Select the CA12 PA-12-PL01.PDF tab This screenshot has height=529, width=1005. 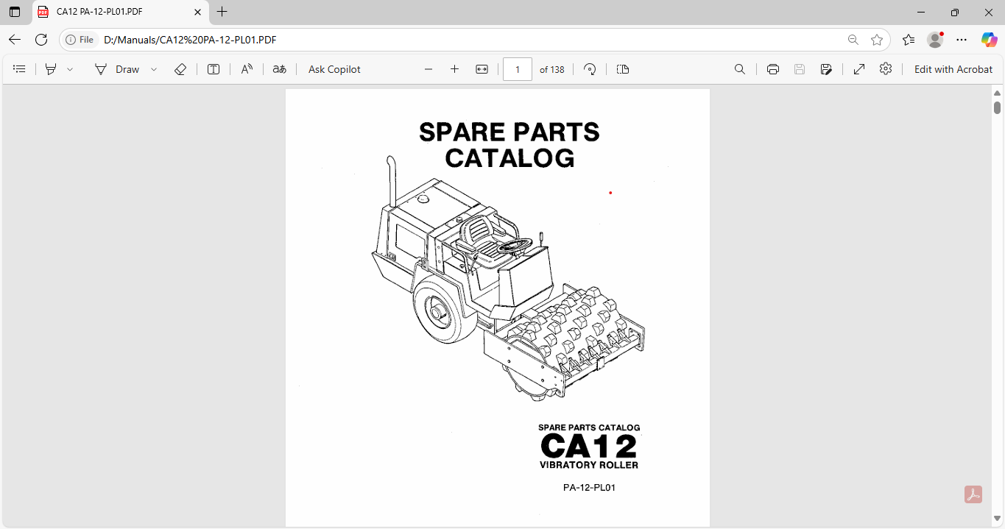click(x=120, y=13)
